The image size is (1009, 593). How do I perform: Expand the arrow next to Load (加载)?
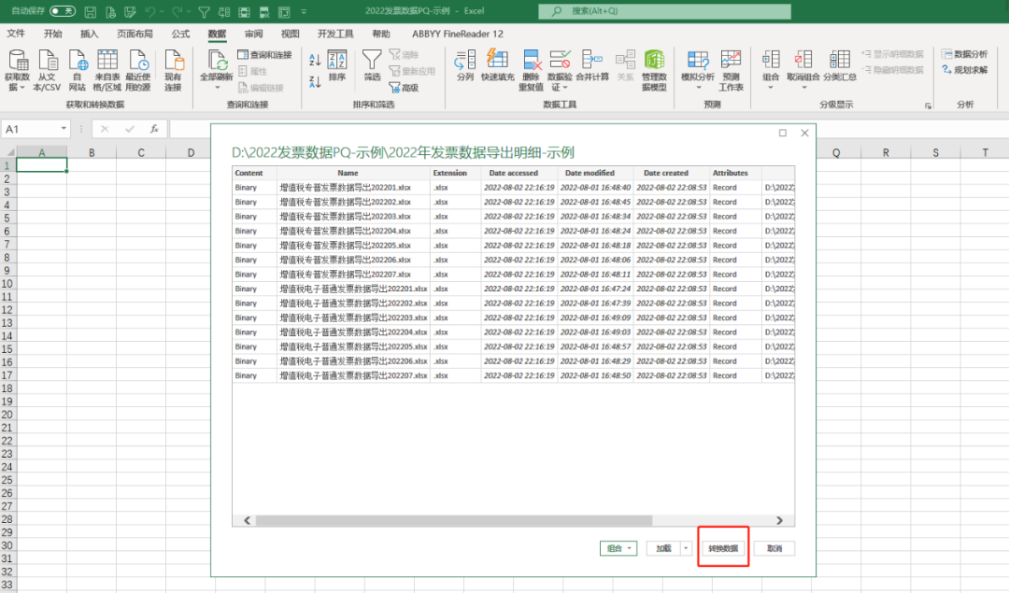tap(686, 548)
